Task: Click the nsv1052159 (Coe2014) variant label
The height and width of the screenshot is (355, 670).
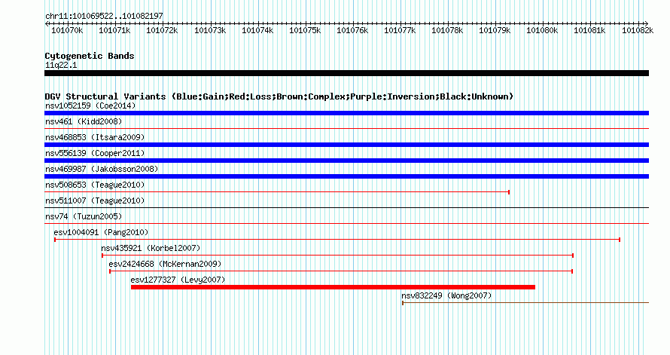Action: [90, 106]
